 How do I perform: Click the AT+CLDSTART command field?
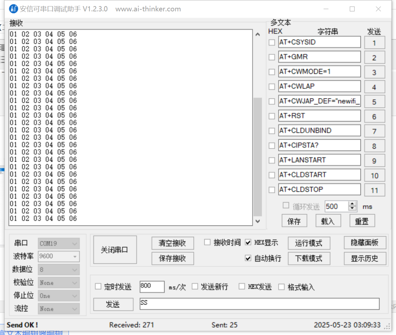pos(319,175)
